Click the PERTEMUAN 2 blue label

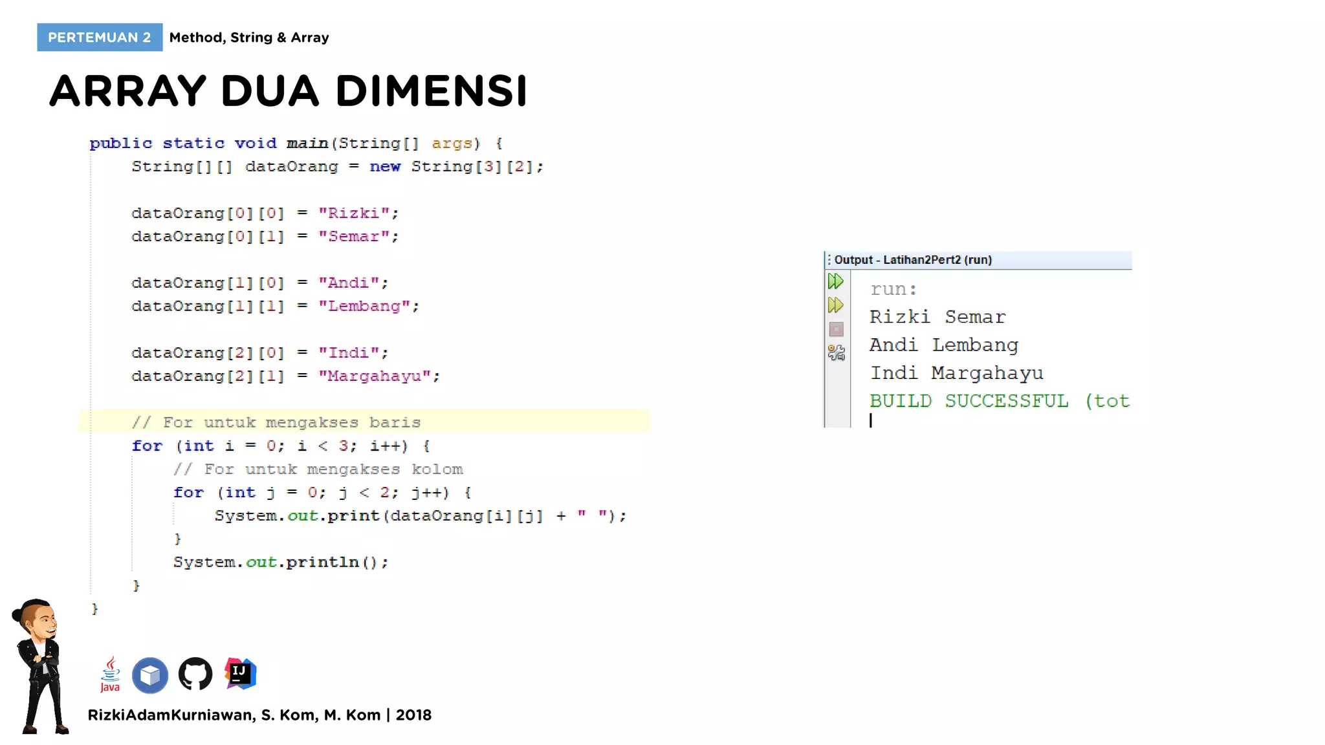(x=100, y=38)
